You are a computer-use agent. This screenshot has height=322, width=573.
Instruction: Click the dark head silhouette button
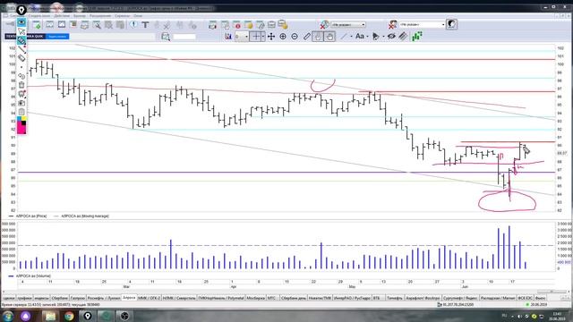click(451, 24)
